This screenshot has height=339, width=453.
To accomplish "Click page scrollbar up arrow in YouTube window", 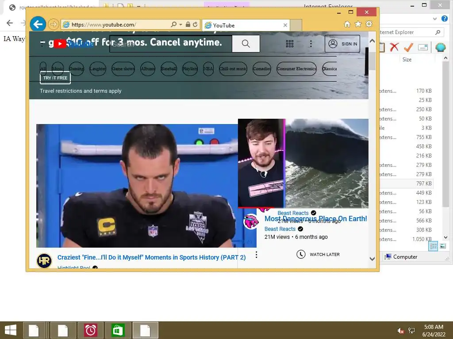I will pyautogui.click(x=372, y=41).
